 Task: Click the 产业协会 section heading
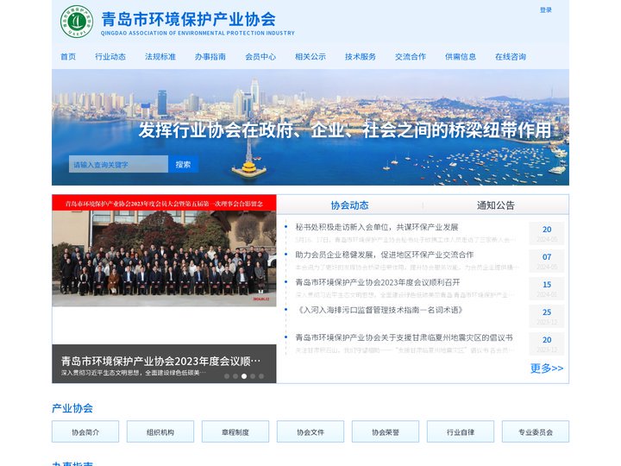(72, 408)
